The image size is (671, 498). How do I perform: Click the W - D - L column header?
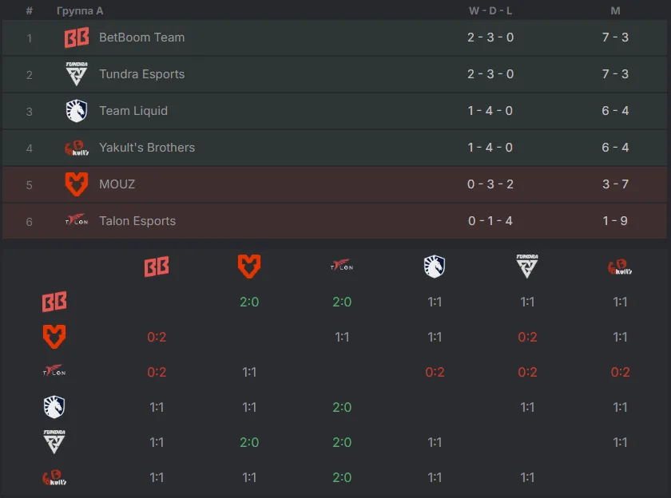point(490,10)
